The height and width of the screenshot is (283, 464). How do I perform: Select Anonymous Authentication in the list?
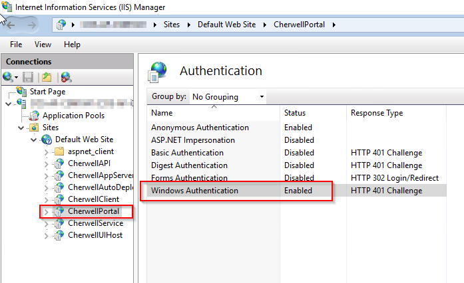click(x=200, y=128)
